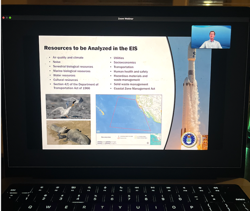Click the inset locator map in the corner
This screenshot has height=211, width=250.
(x=156, y=139)
